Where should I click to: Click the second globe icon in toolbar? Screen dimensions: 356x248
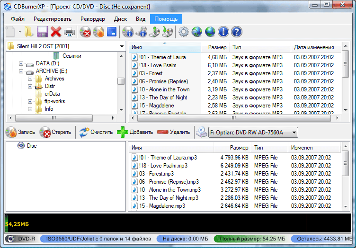point(210,32)
